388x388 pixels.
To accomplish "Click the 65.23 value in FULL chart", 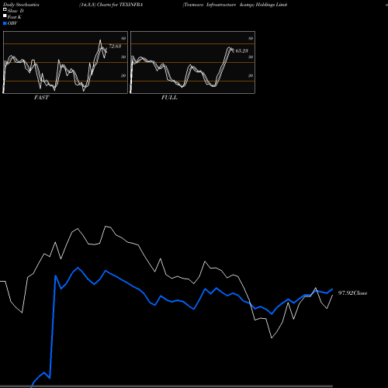I will (x=242, y=50).
